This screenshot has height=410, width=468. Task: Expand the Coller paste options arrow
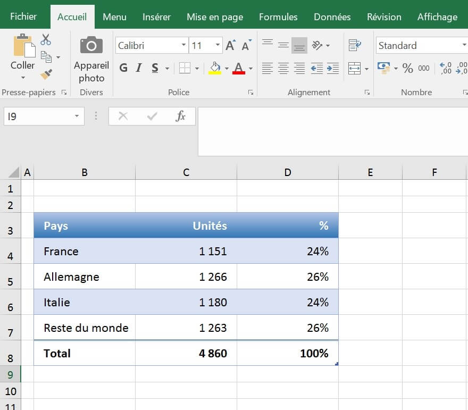[23, 78]
